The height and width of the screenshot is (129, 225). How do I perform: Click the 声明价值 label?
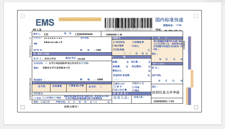coord(61,102)
